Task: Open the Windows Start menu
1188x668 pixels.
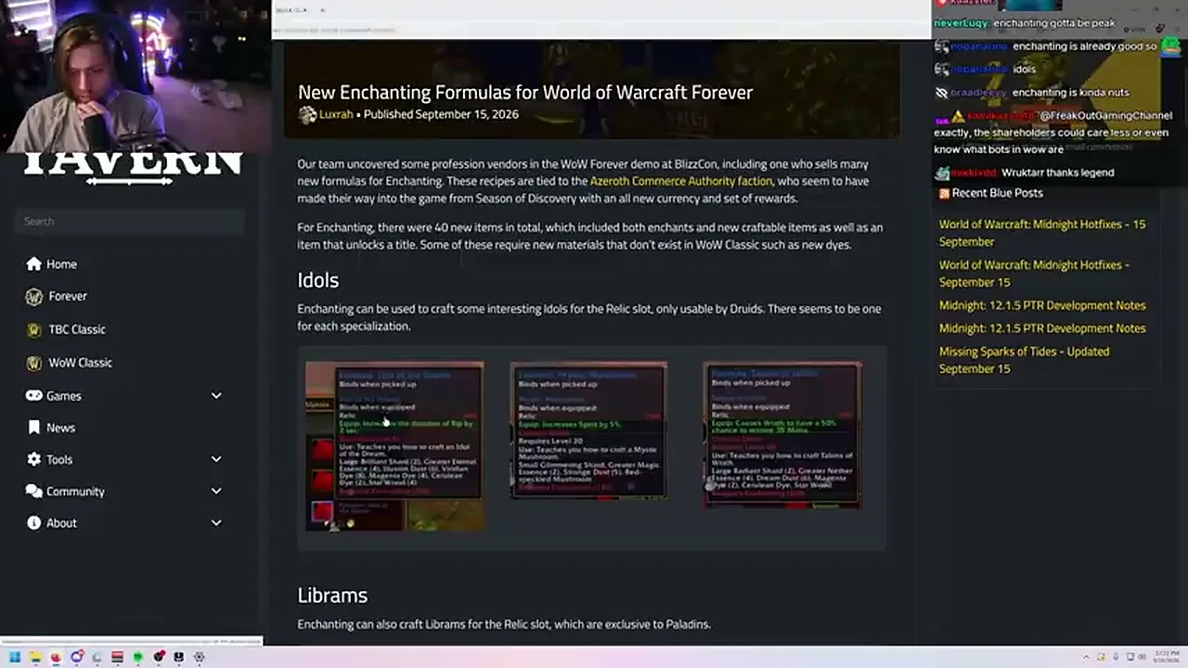Action: coord(15,657)
